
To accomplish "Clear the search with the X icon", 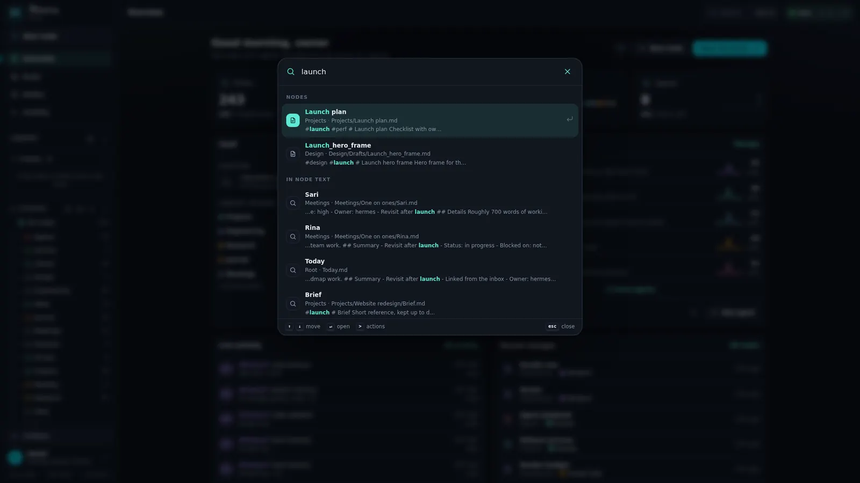I will (567, 72).
